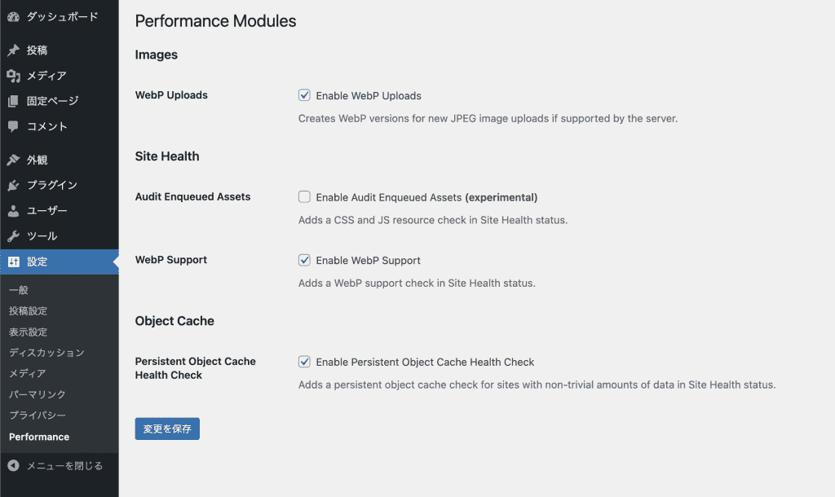Uncheck the Persistent Object Cache Health Check checkbox
The image size is (835, 497).
[x=304, y=362]
